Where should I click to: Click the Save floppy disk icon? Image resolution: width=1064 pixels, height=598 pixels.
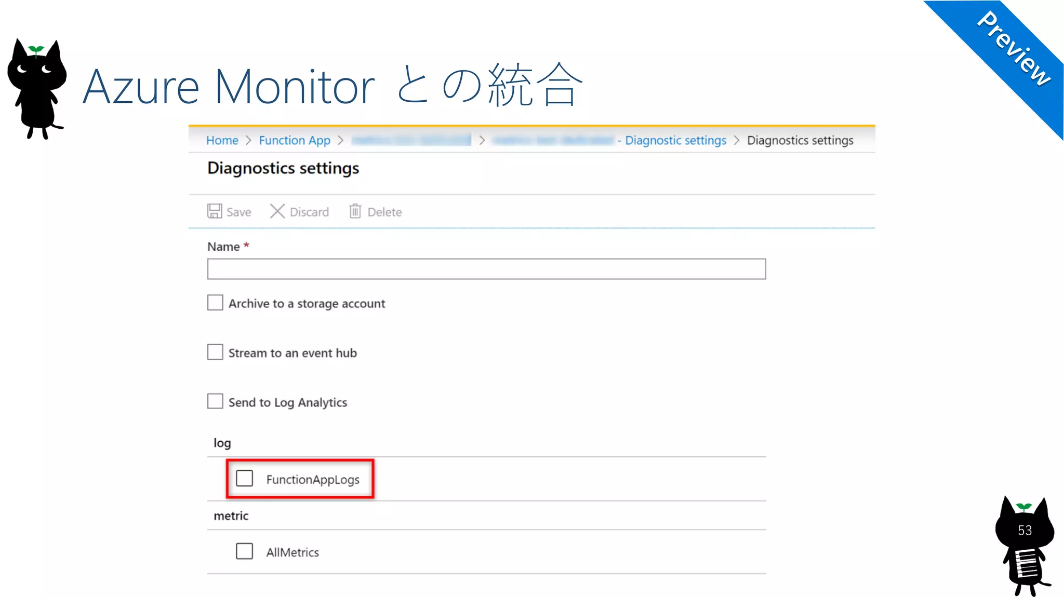point(215,211)
